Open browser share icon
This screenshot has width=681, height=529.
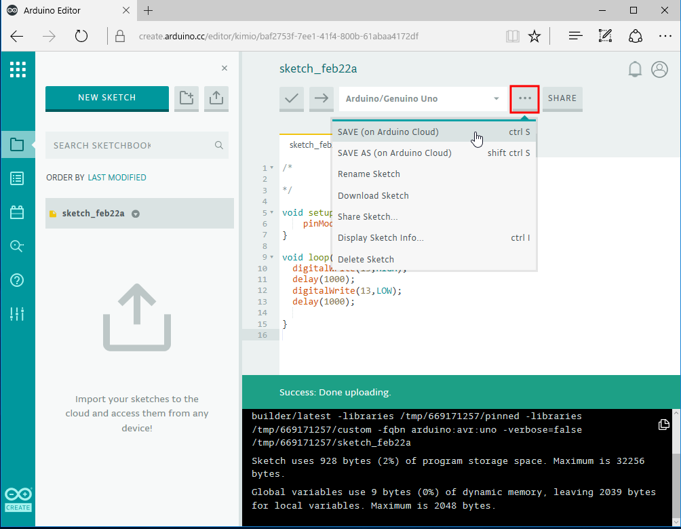636,37
